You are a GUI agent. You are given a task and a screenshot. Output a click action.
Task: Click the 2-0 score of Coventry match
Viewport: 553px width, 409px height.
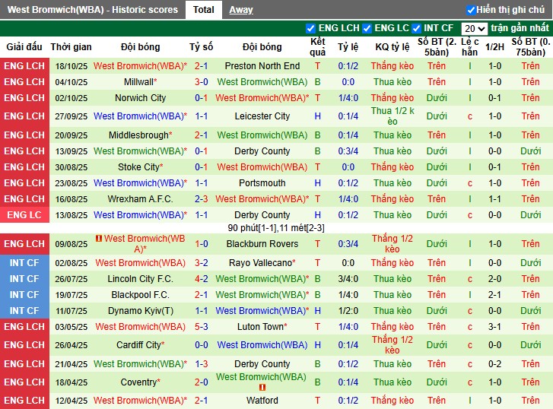(201, 382)
